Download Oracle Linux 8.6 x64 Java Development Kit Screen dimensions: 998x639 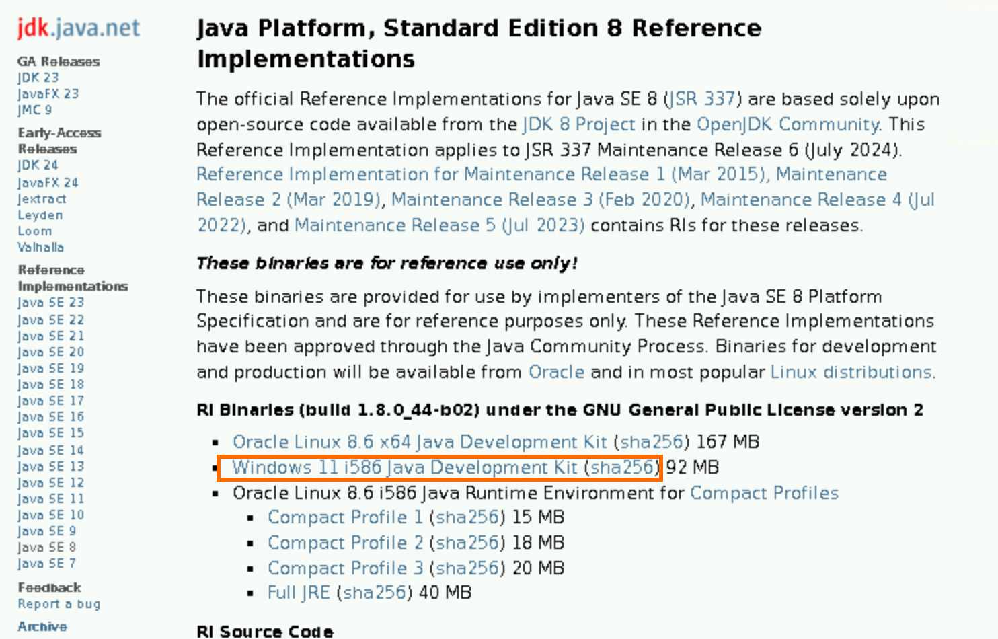click(x=420, y=442)
